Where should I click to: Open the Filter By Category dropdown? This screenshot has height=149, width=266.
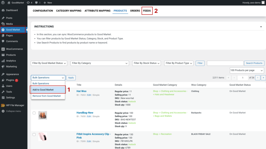[x=99, y=63]
